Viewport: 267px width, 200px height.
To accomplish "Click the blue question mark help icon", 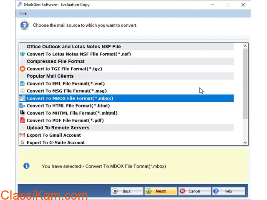I will tap(24, 25).
